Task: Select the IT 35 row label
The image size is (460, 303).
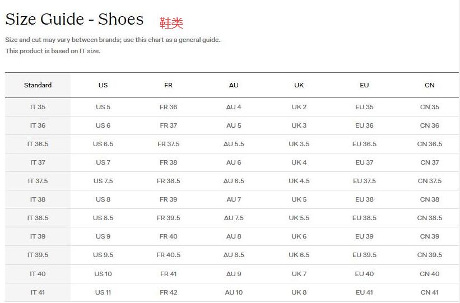Action: (x=38, y=107)
